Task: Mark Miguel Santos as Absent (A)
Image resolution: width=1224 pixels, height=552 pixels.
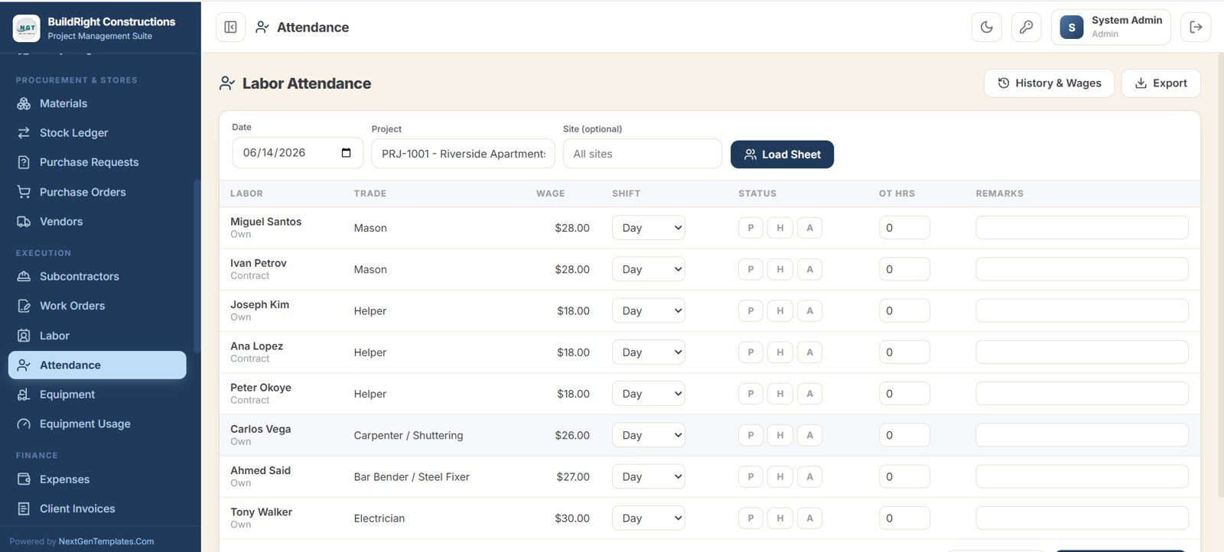Action: coord(809,228)
